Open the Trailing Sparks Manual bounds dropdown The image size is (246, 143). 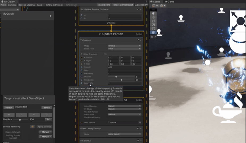45,137
